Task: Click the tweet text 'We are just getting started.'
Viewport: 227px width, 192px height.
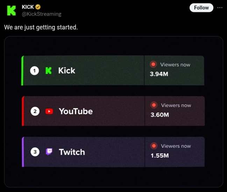Action: (41, 27)
